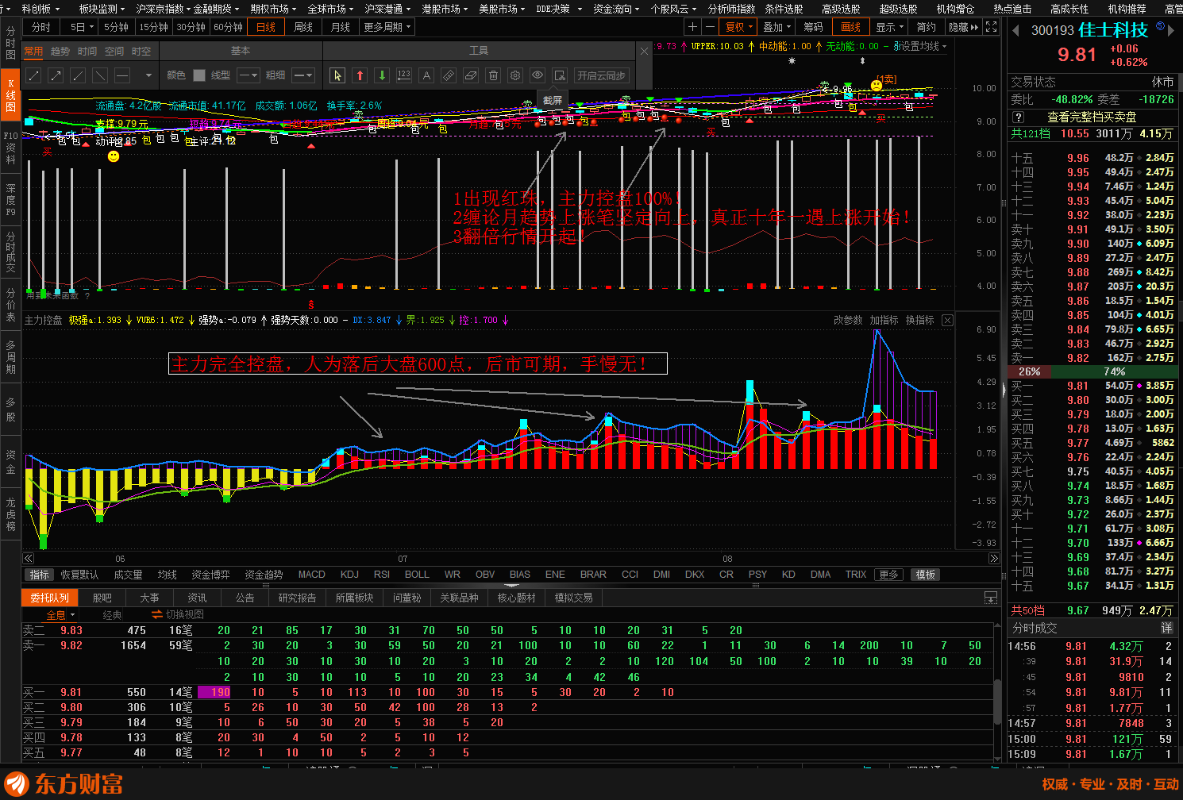
Task: Select the horizontal line tool
Action: [122, 75]
